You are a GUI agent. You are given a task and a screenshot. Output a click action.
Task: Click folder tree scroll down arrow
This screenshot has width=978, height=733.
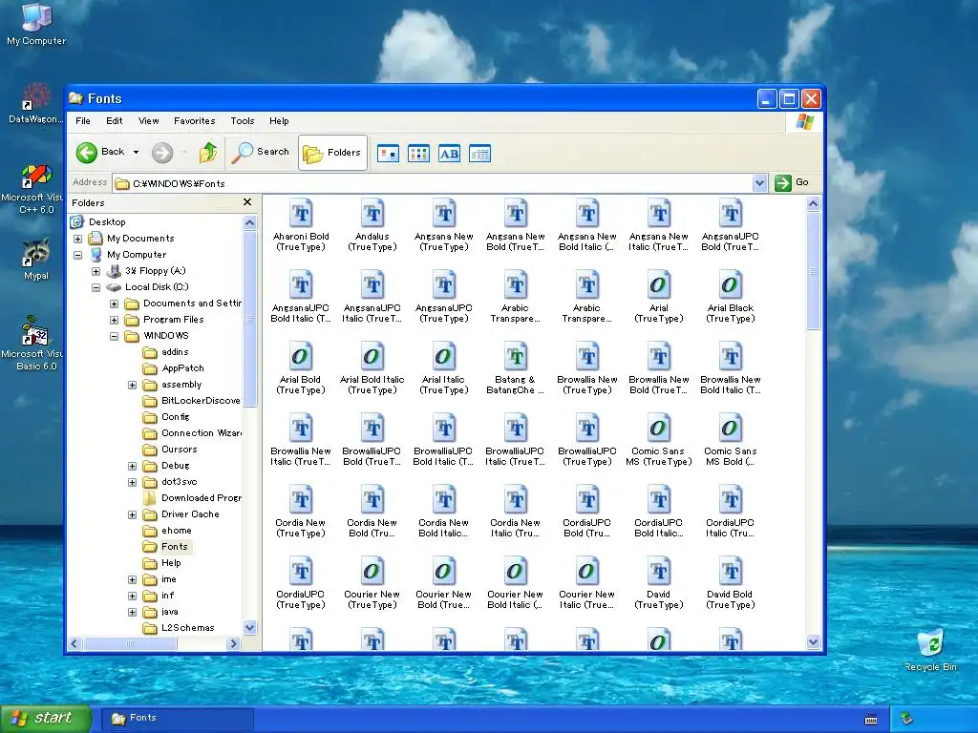coord(249,628)
